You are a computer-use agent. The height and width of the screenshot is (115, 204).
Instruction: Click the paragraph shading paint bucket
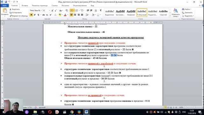pos(93,15)
